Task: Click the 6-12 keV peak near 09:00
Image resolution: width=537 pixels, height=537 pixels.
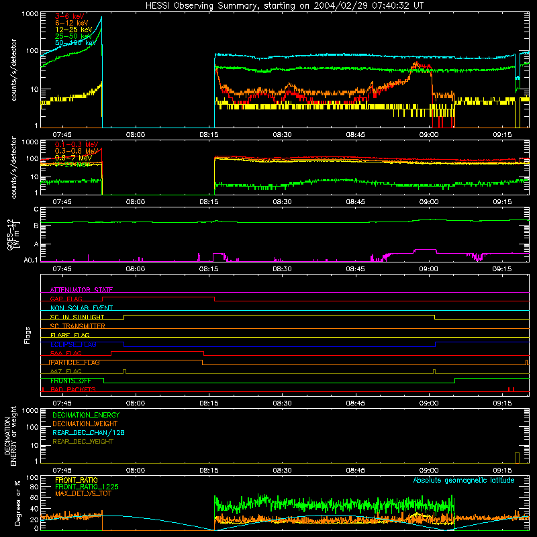Action: [x=417, y=64]
